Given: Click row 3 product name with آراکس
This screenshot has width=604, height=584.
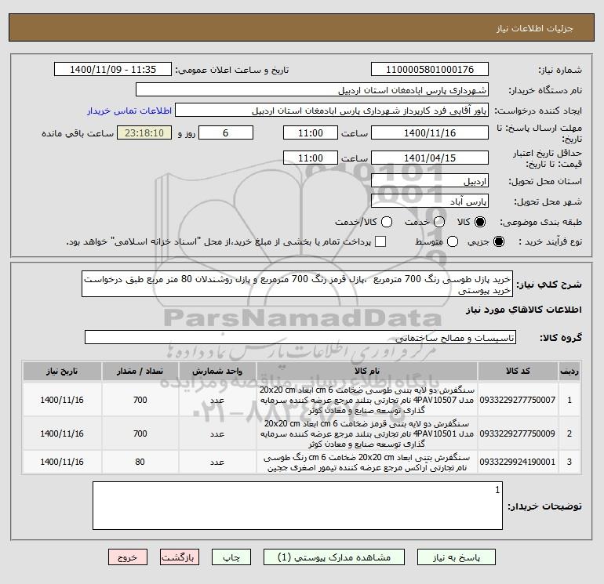Looking at the screenshot, I should click(x=367, y=462).
